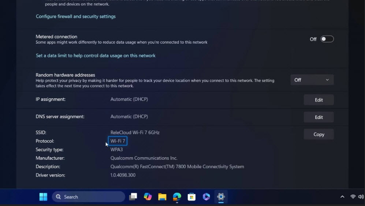365x206 pixels.
Task: Open the Wi-Fi network tray icon
Action: coord(353,197)
